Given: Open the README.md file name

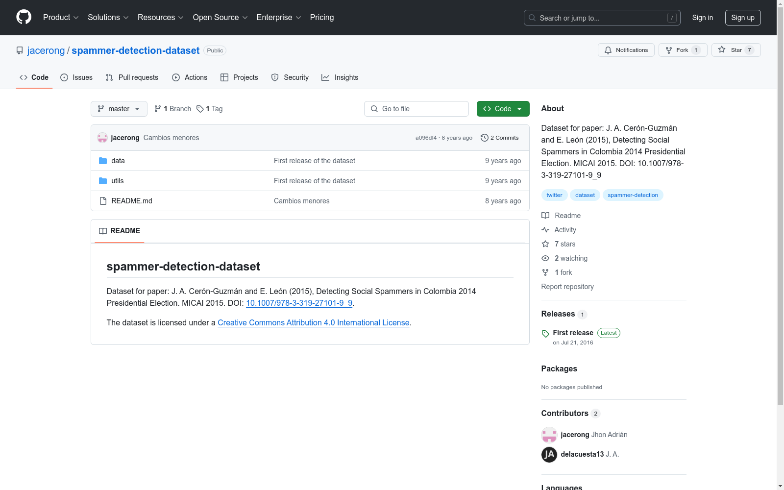Looking at the screenshot, I should coord(132,201).
